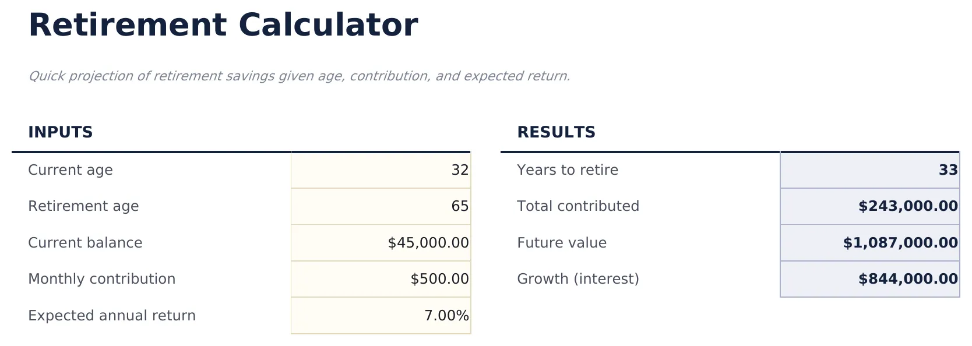Select the Years to retire result cell
Viewport: 972px width, 346px height.
[869, 170]
